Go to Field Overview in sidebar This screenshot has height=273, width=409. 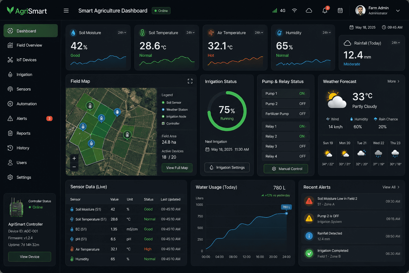[31, 45]
